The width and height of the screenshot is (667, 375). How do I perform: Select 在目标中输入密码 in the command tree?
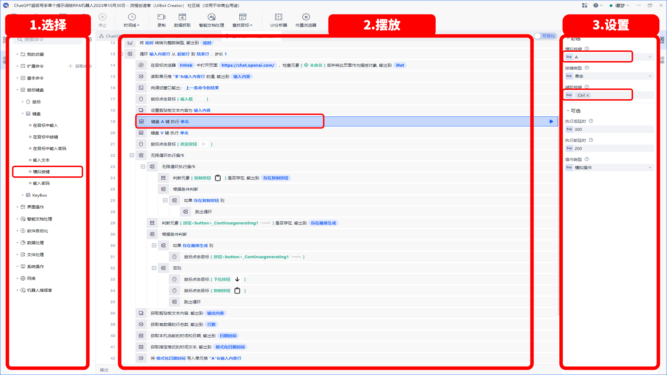pyautogui.click(x=49, y=149)
